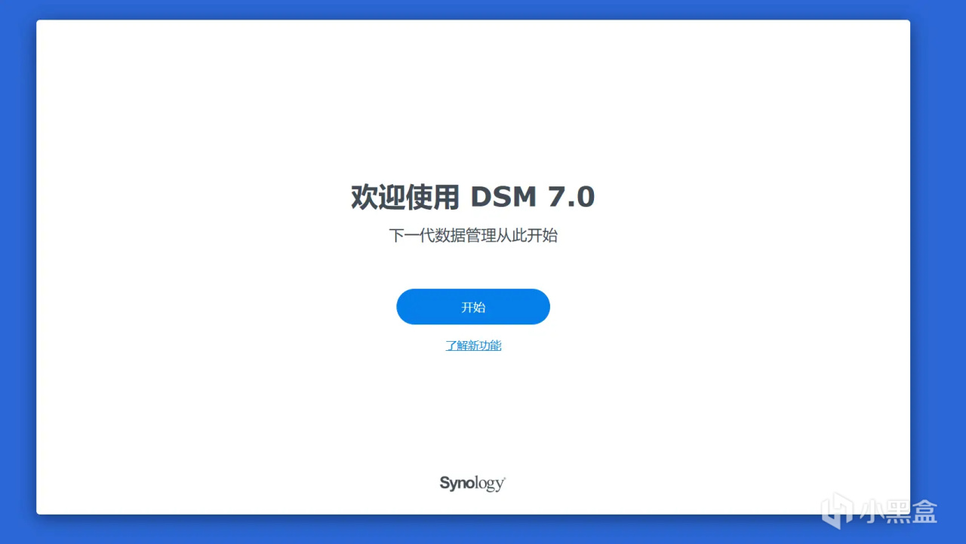Click the rounded left edge of the 开始 button
Image resolution: width=966 pixels, height=544 pixels.
click(405, 307)
